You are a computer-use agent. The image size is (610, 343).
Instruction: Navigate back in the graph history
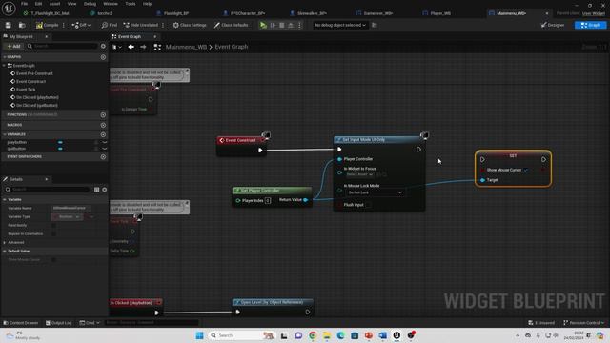point(132,47)
